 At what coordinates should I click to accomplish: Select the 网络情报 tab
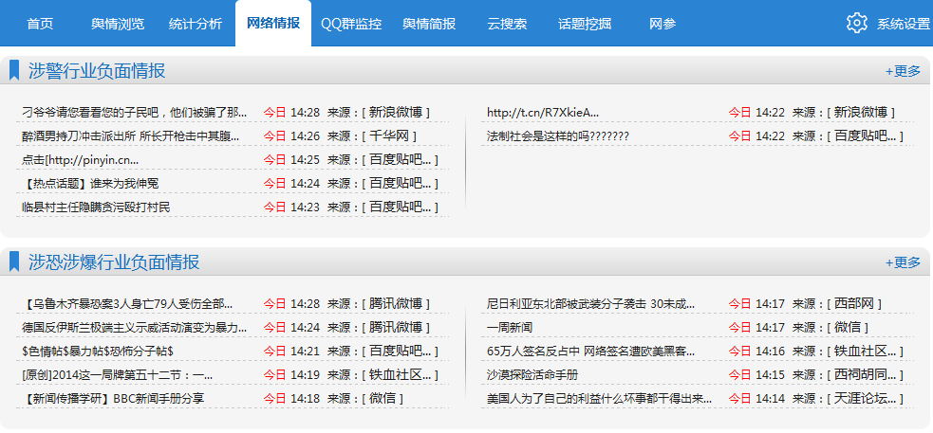click(x=273, y=24)
